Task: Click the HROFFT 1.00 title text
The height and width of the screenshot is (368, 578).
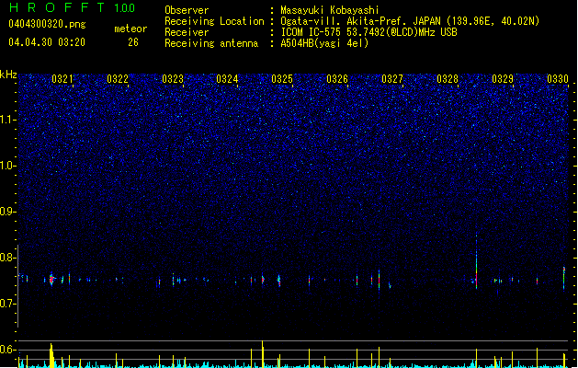Action: (x=72, y=7)
